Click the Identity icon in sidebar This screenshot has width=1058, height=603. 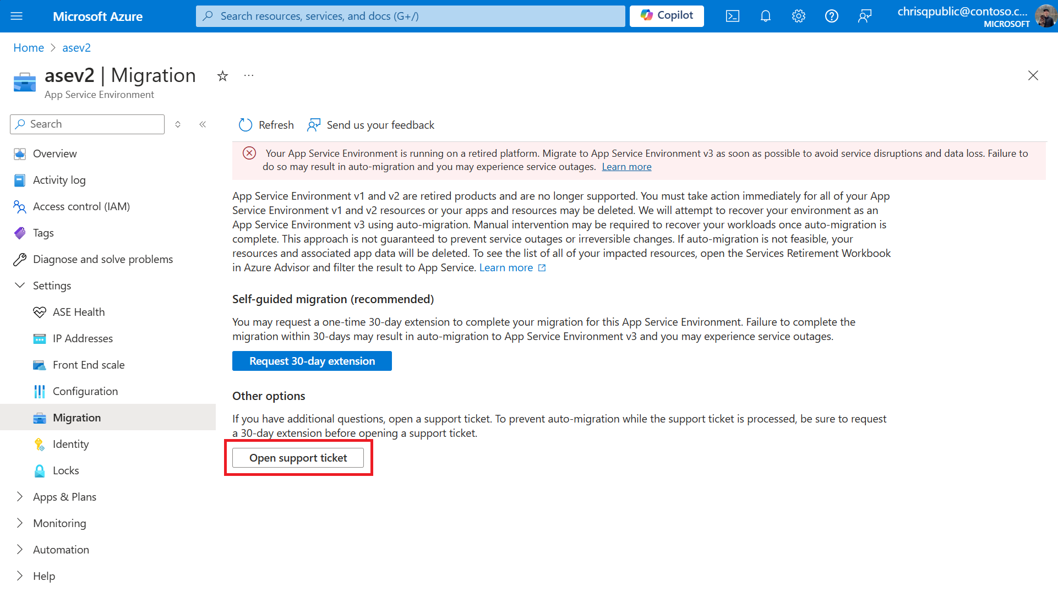(x=40, y=443)
